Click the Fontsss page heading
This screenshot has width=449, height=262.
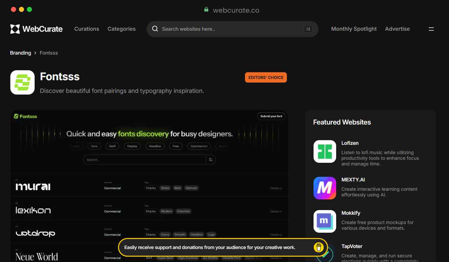click(x=60, y=77)
